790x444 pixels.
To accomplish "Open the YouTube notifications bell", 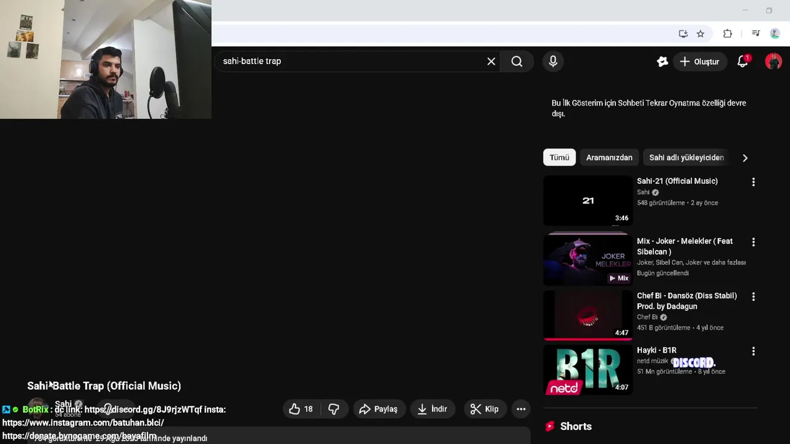I will 742,61.
